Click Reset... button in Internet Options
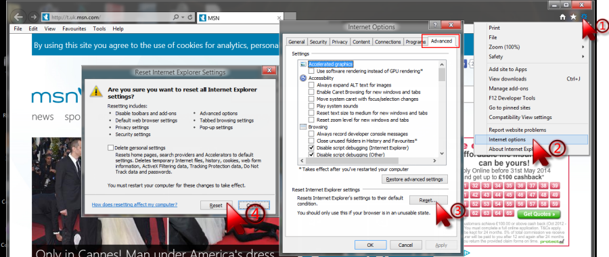 tap(428, 200)
